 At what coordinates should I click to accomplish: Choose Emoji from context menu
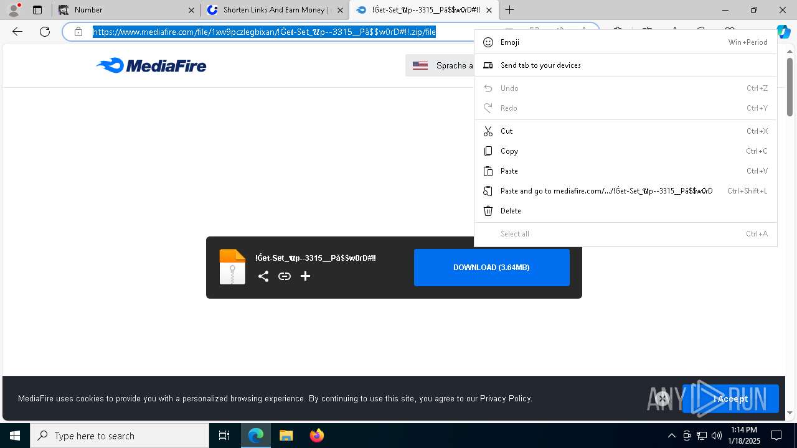click(626, 42)
